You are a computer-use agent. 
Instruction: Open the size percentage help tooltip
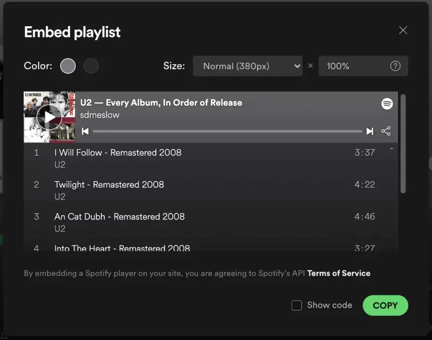coord(395,65)
